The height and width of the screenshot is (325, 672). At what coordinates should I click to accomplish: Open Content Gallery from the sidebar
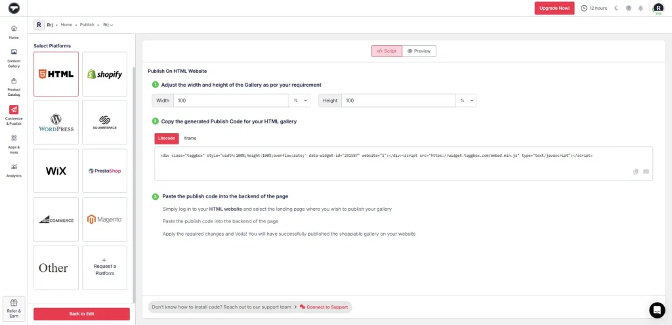[x=14, y=58]
